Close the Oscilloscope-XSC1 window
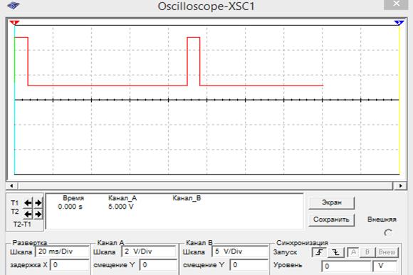This screenshot has width=413, height=275. pos(396,4)
